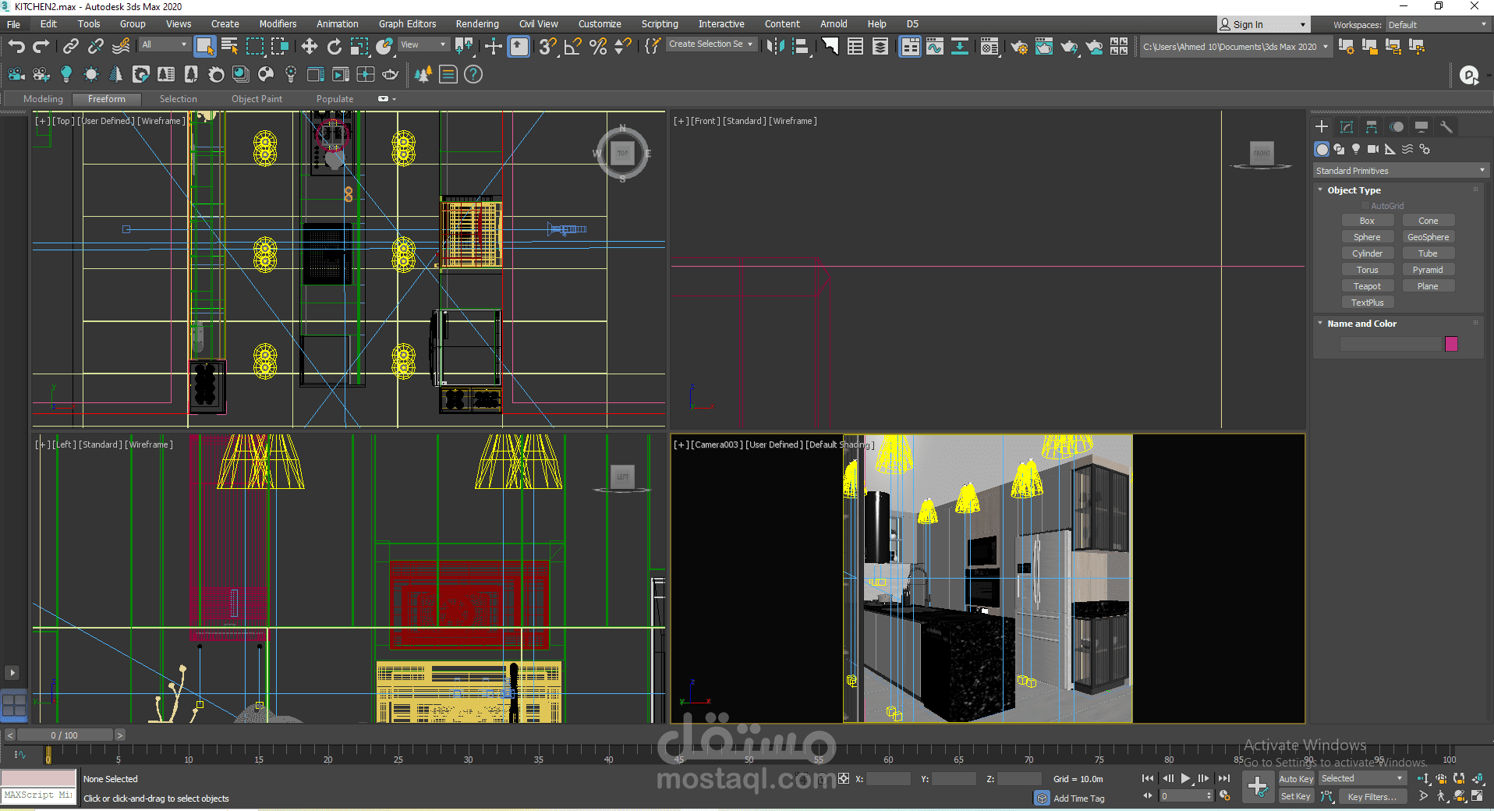1494x811 pixels.
Task: Toggle the 3D Snaps button
Action: [547, 47]
